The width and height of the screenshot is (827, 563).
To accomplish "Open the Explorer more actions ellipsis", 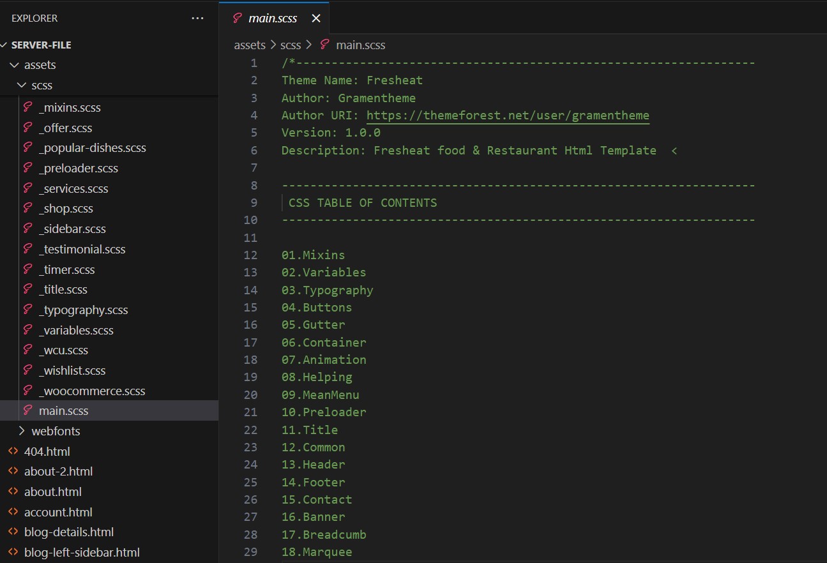I will 197,19.
